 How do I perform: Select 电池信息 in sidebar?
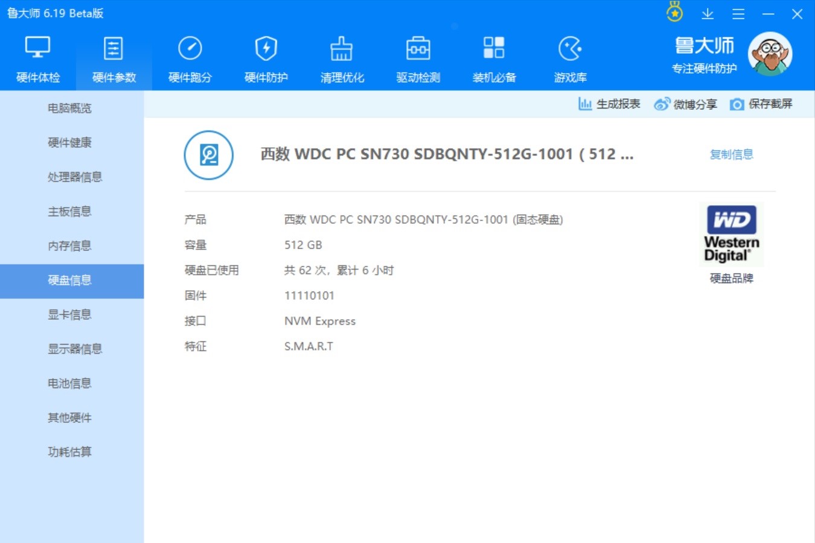tap(72, 383)
